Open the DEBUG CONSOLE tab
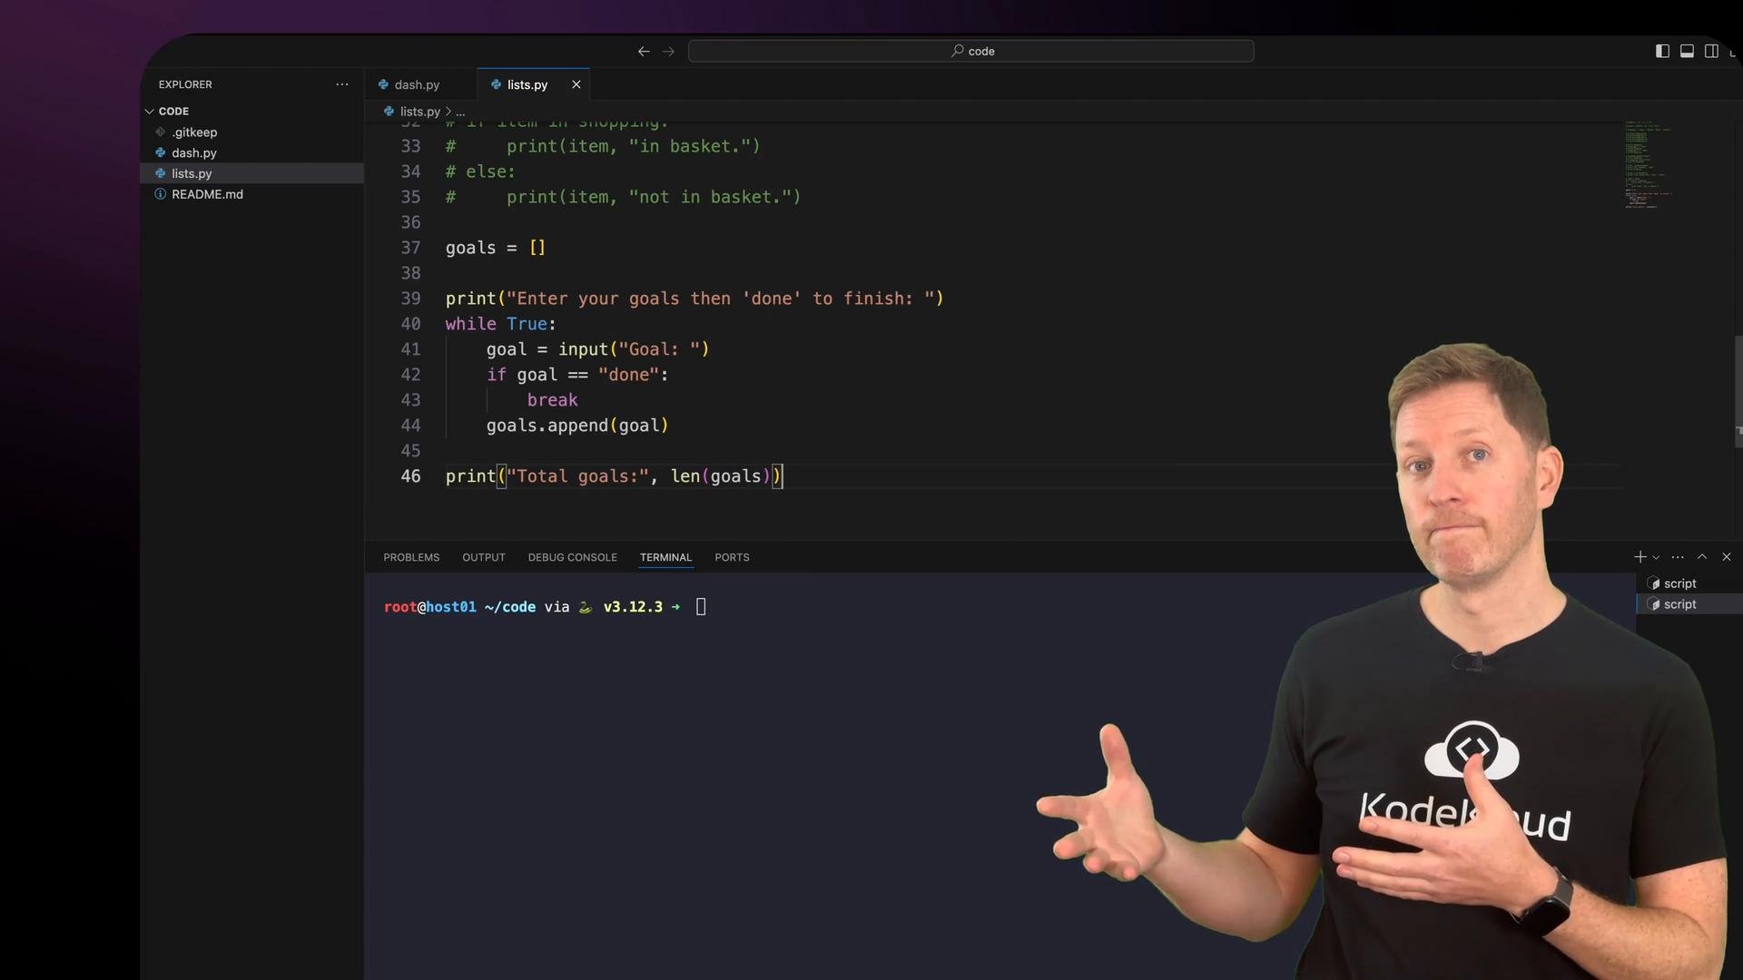This screenshot has width=1743, height=980. point(573,557)
